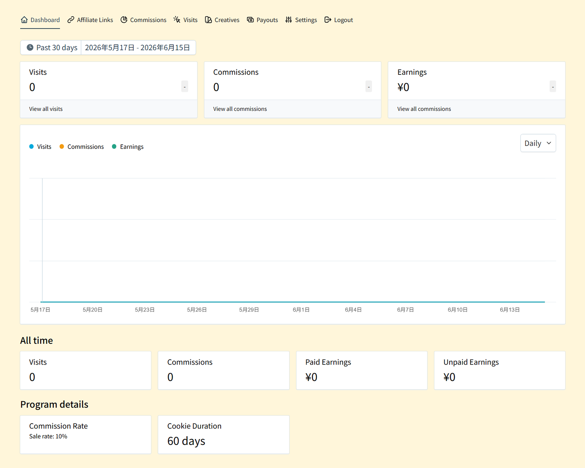Click the 6月7日 axis label
The height and width of the screenshot is (468, 585).
tap(406, 310)
